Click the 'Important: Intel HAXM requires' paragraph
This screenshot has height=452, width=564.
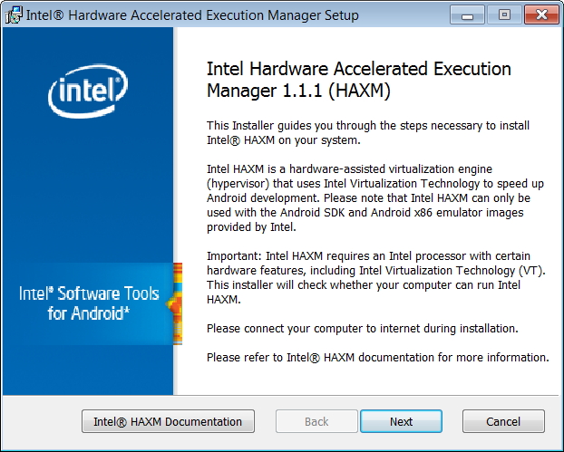376,278
